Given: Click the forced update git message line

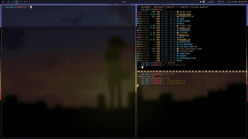Looking at the screenshot, I should pos(173,7).
